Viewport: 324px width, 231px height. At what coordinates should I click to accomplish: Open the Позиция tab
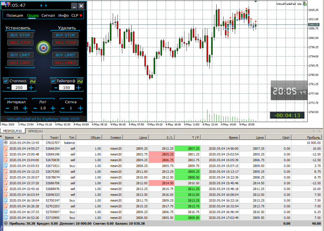[x=15, y=15]
